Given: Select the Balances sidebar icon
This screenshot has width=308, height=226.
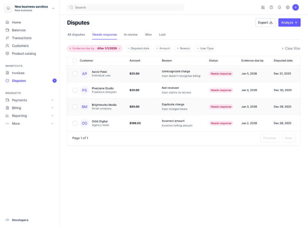Looking at the screenshot, I should [7, 30].
